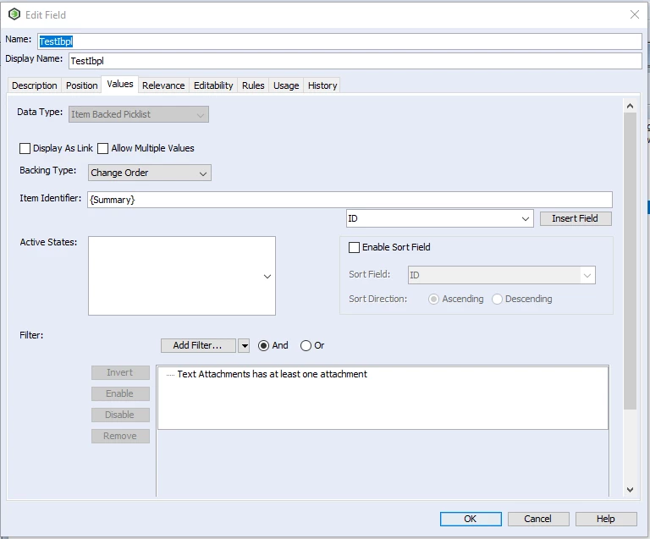Tick Allow Multiple Values checkbox
Screen dimensions: 650x539
[x=102, y=148]
